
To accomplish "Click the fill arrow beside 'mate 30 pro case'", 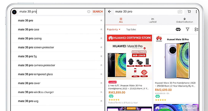I will 101,30.
